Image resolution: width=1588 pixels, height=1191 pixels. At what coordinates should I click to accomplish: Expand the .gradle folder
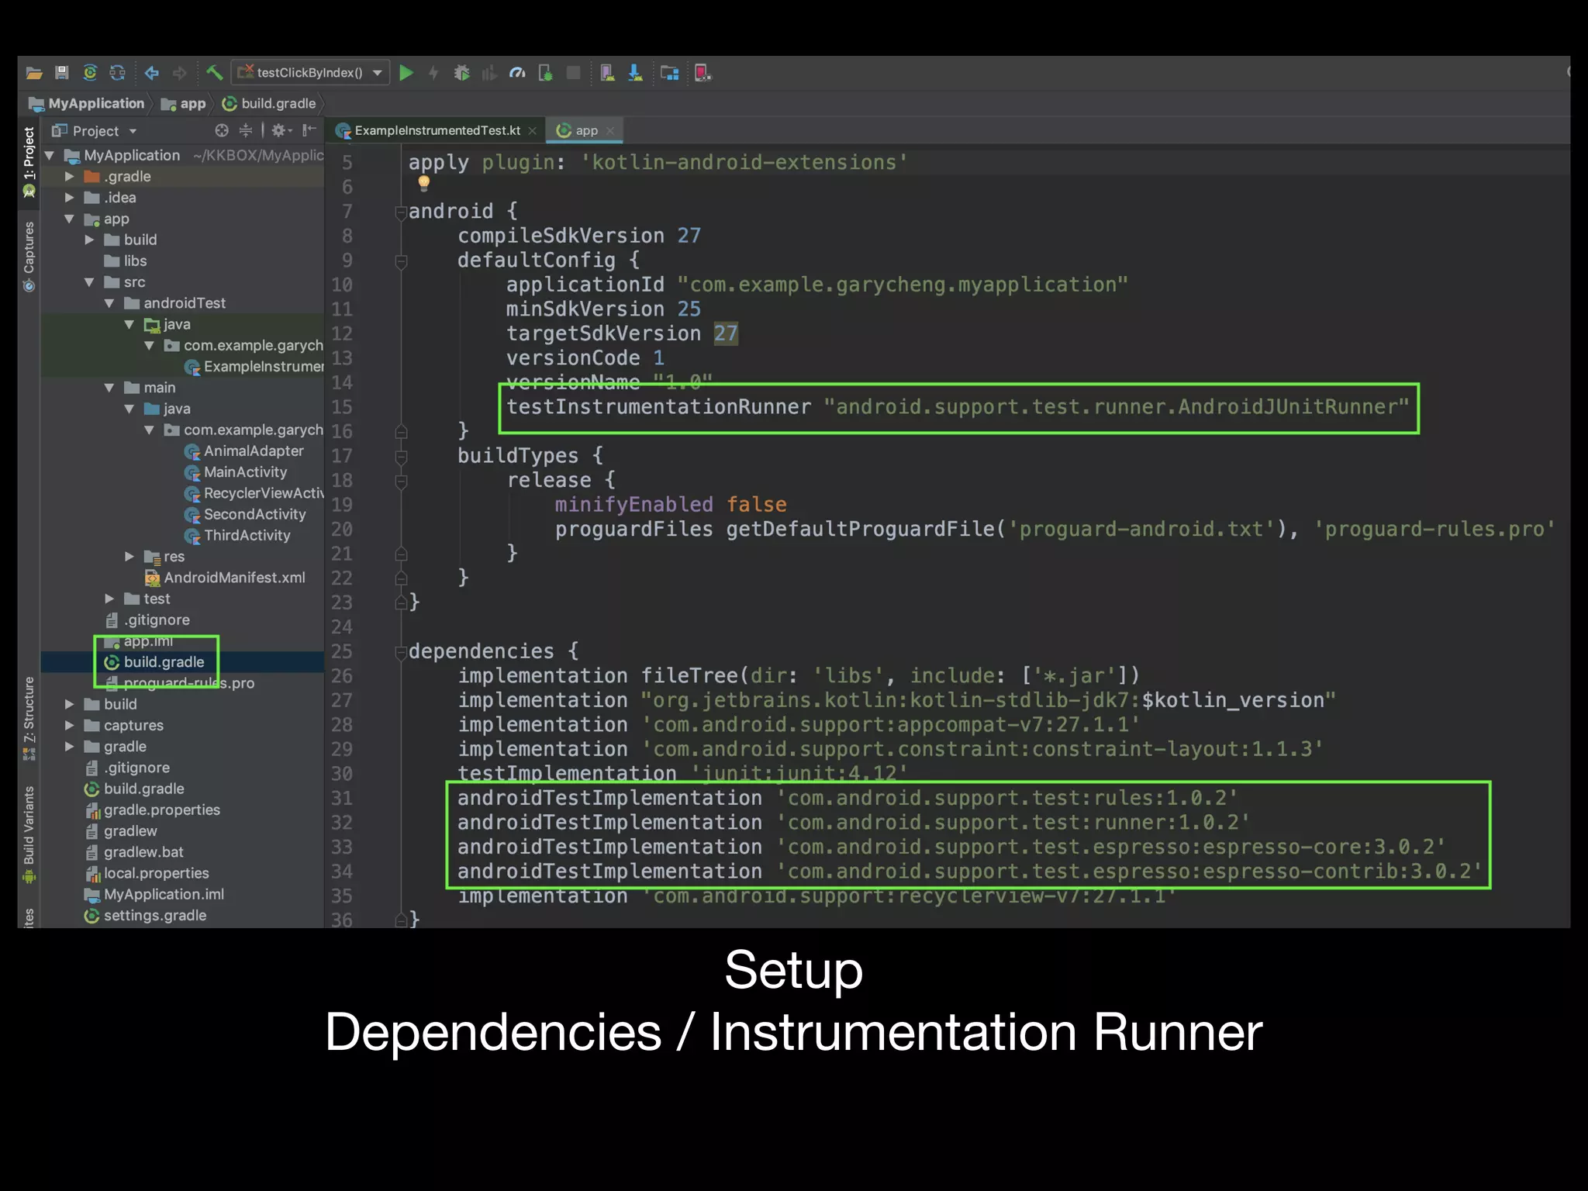tap(70, 177)
